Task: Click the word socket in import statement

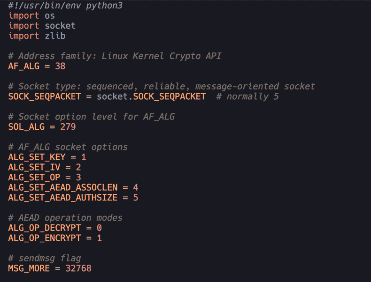Action: (60, 26)
